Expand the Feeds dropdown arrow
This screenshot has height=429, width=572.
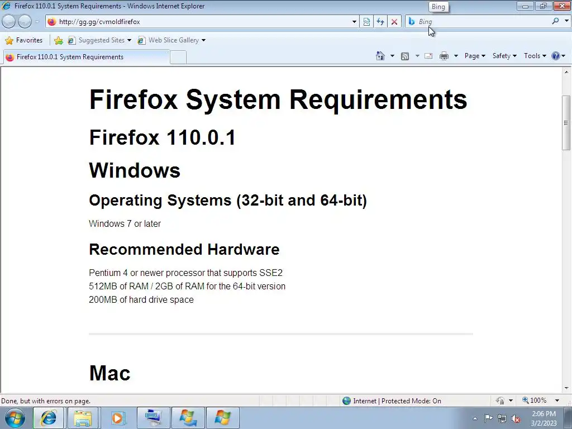click(417, 56)
